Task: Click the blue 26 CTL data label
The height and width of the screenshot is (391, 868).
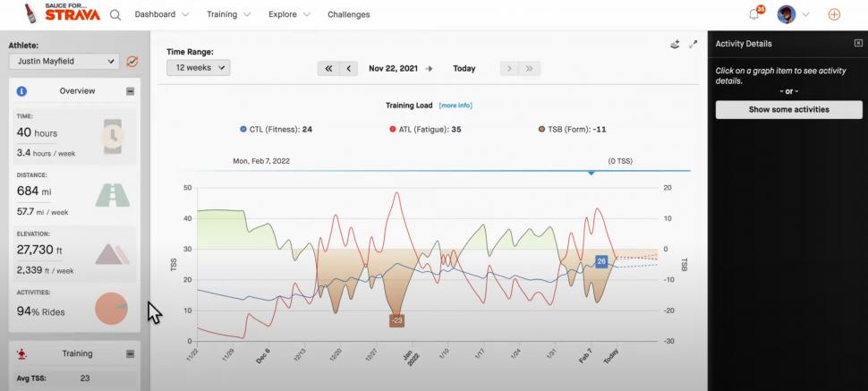Action: click(x=601, y=261)
